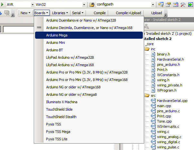
Task: Click the Object Browser toolbar icon
Action: coord(176,5)
